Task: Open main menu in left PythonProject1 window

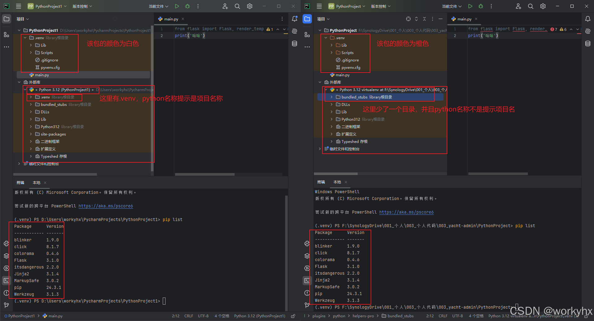Action: (x=19, y=6)
